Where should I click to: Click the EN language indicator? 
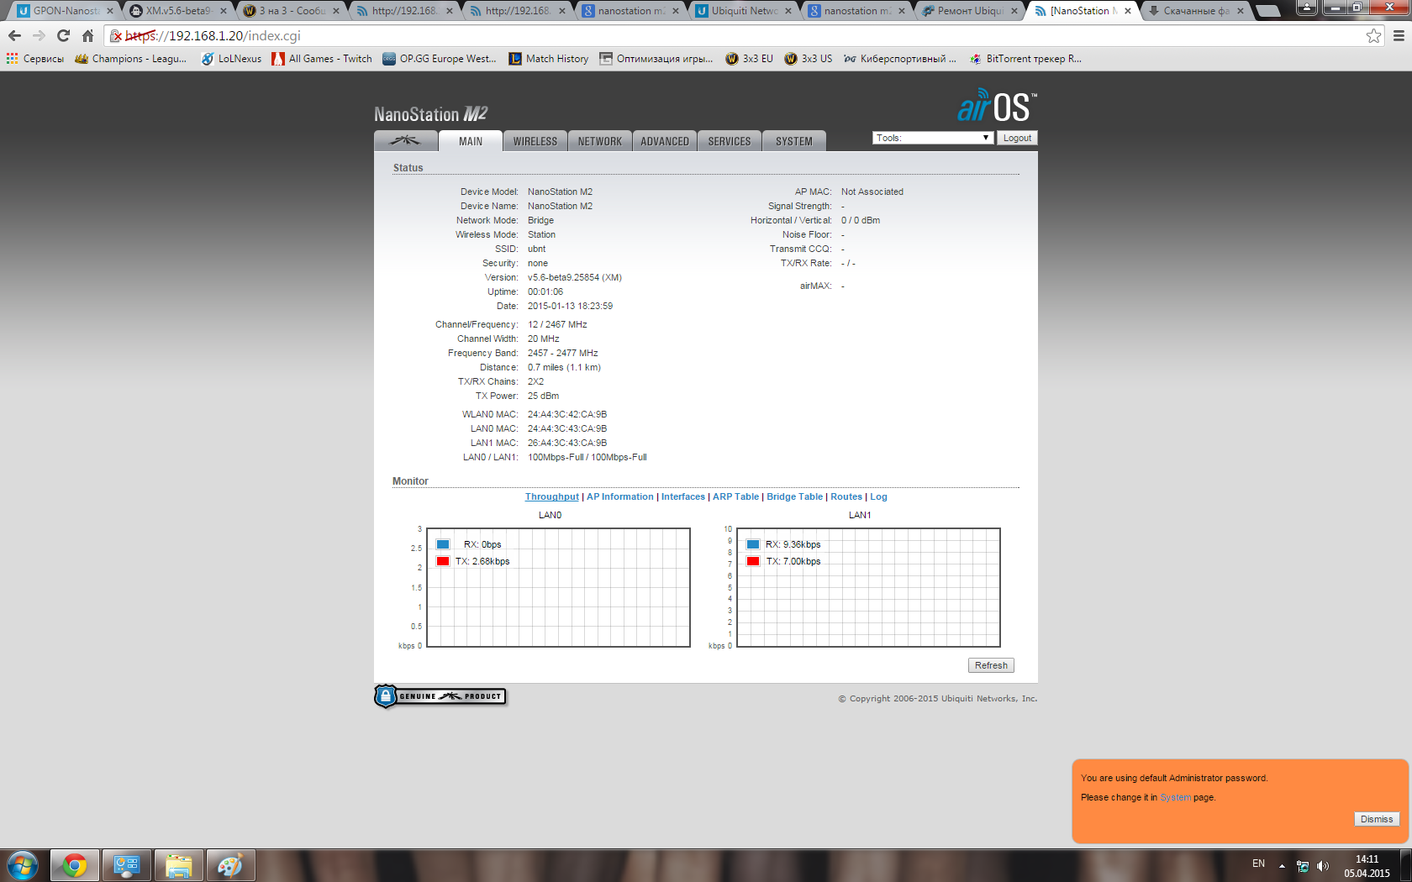[1258, 864]
